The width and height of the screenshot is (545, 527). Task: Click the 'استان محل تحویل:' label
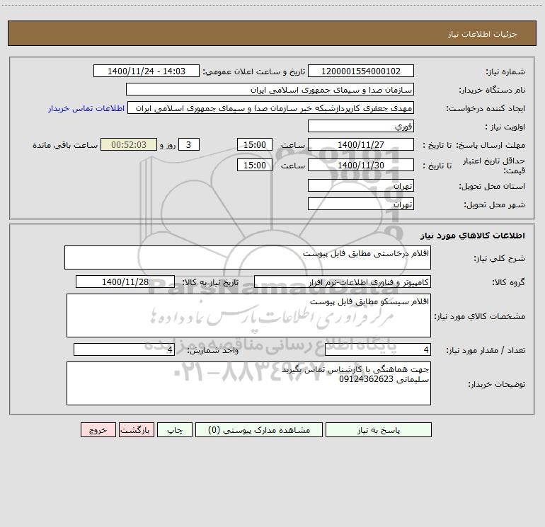492,187
